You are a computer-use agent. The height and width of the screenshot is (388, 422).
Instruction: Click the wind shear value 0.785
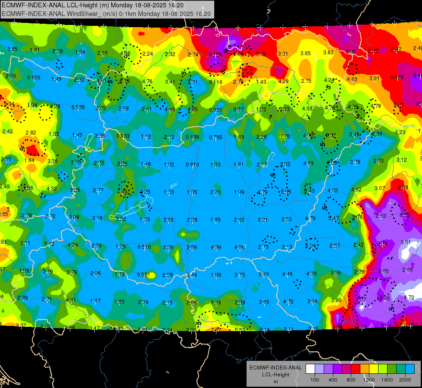[x=216, y=138]
